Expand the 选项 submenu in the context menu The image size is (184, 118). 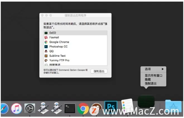(153, 69)
